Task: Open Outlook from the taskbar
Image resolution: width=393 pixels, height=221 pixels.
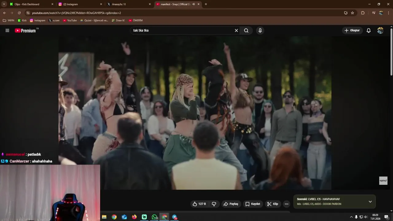Action: pos(124,217)
